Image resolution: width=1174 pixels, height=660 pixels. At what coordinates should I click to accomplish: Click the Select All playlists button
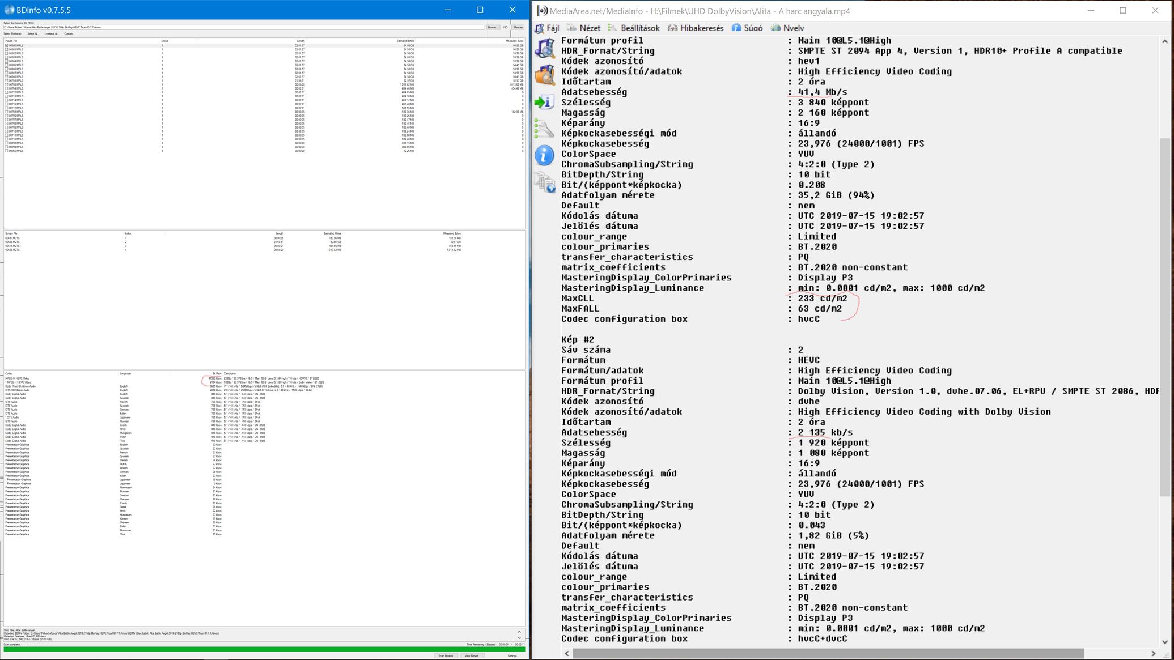click(x=32, y=33)
